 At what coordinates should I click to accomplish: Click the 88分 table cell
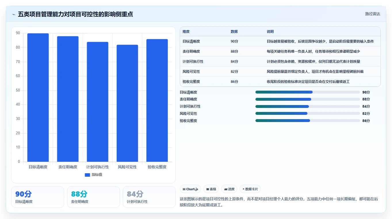click(x=234, y=52)
